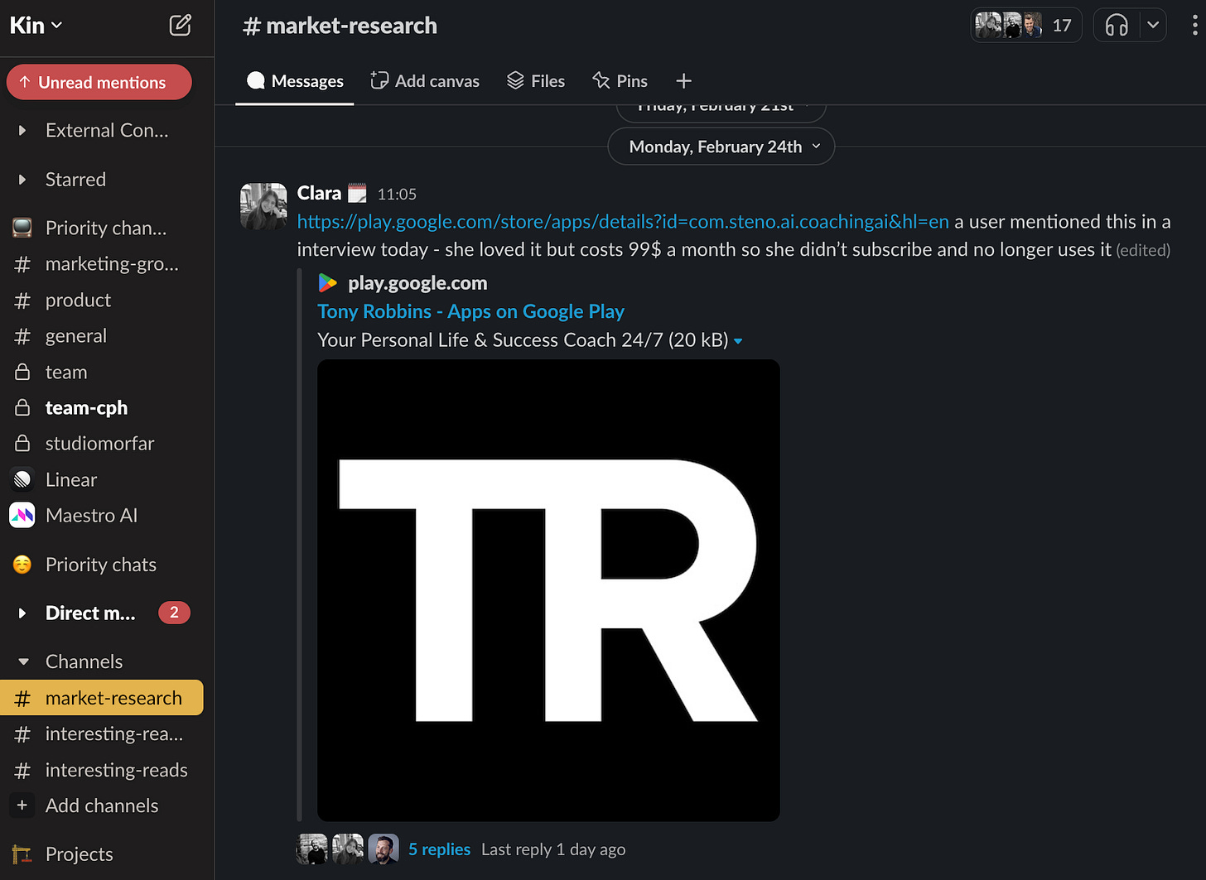Open the Maestro AI app entry
Image resolution: width=1206 pixels, height=880 pixels.
(91, 516)
